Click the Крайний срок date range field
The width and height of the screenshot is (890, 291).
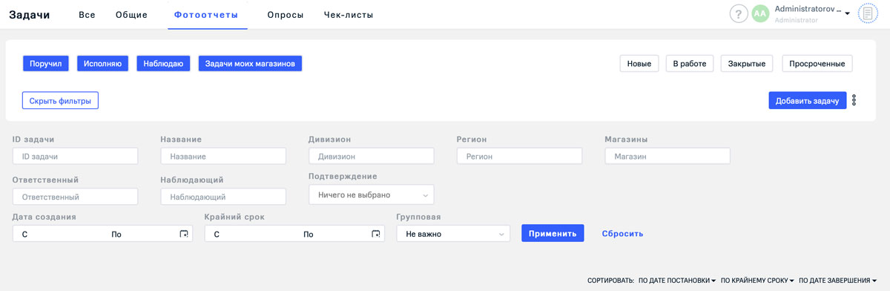click(x=294, y=234)
